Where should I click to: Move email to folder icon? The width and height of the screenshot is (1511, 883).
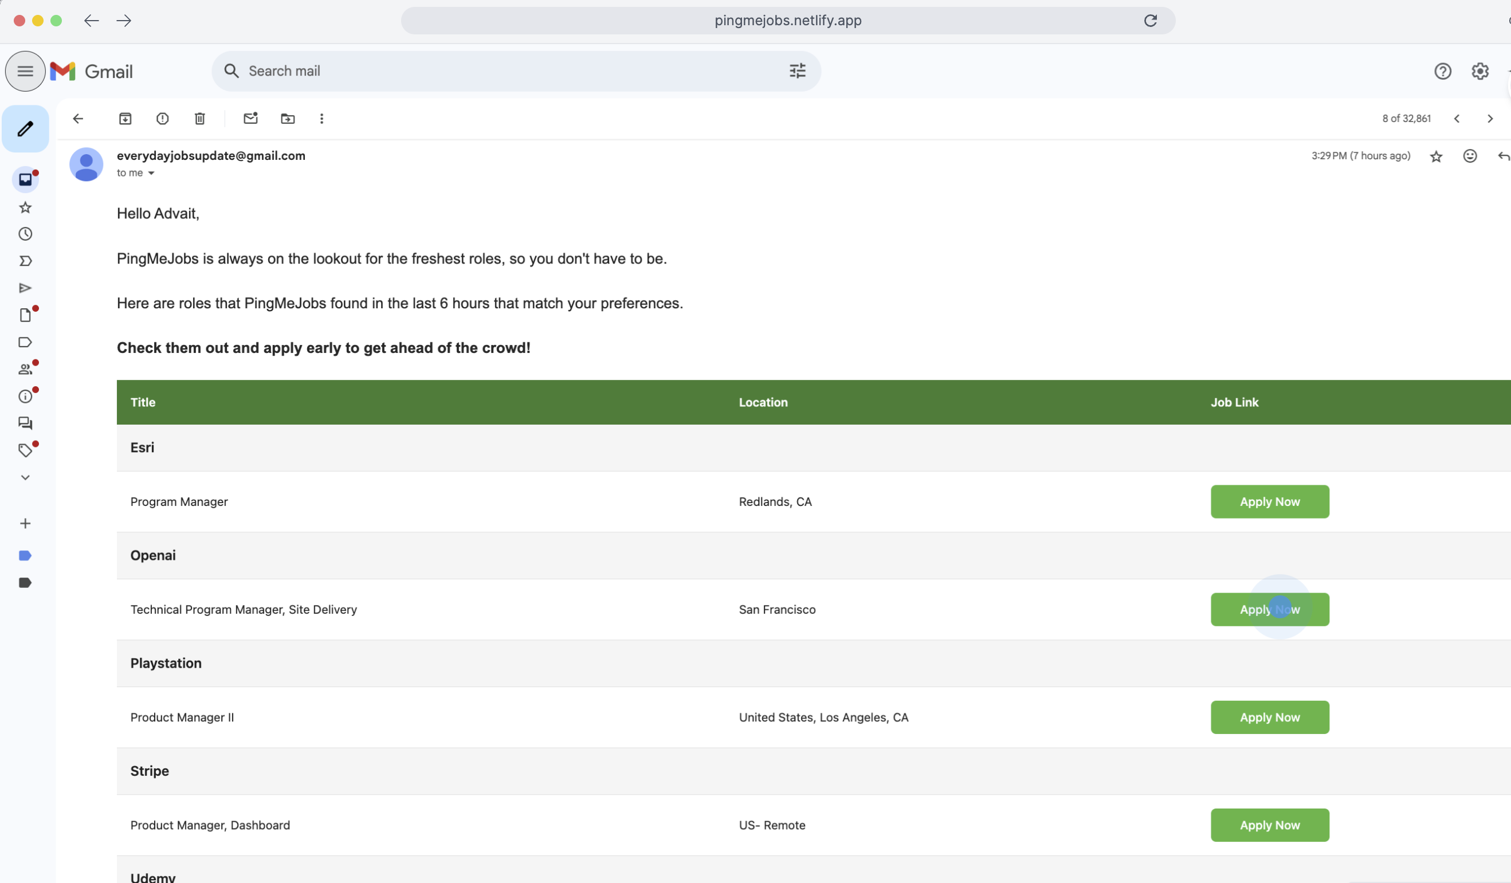tap(288, 119)
